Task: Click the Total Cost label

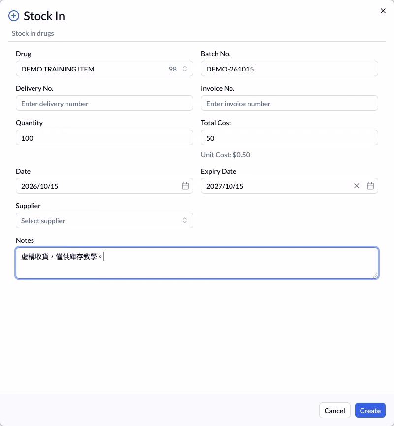Action: click(x=216, y=123)
